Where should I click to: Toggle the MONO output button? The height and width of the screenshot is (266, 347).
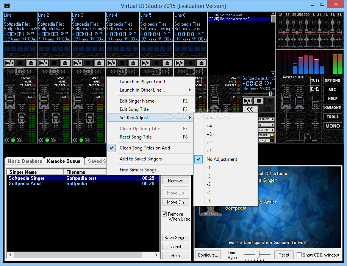pyautogui.click(x=332, y=126)
